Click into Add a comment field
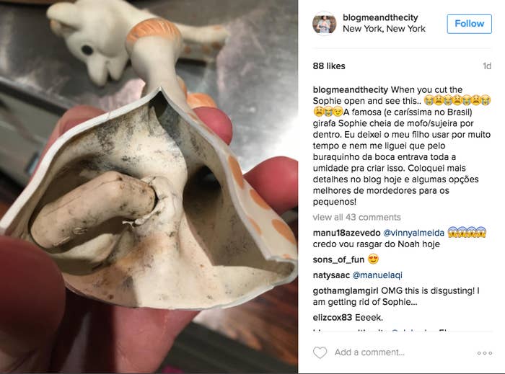The height and width of the screenshot is (374, 505). tap(369, 352)
